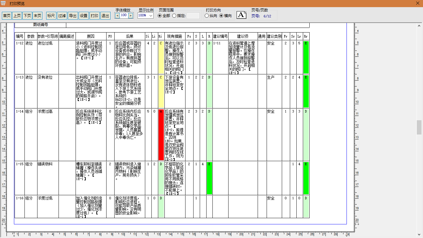
Task: Click yellow 'C' Ri cell in row 1-12
Action: pos(161,57)
